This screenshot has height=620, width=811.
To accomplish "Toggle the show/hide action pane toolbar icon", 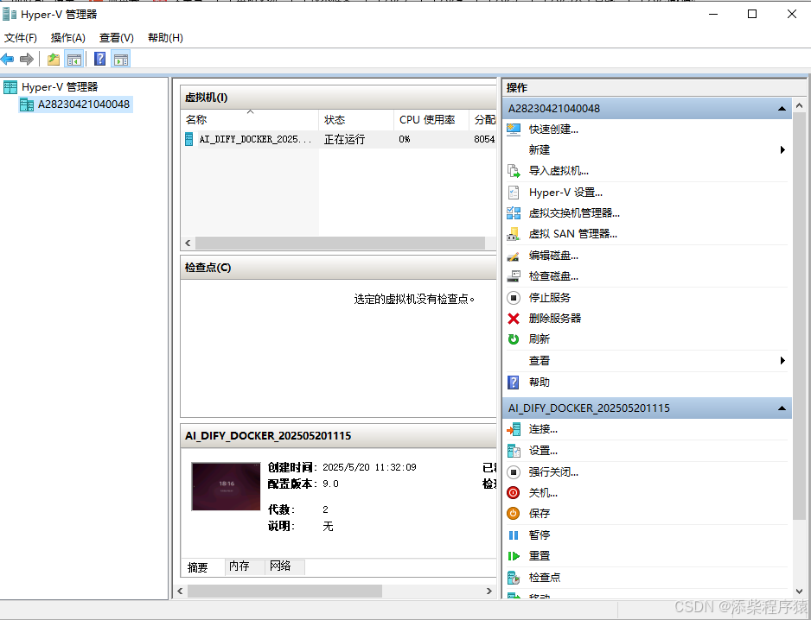I will (x=120, y=60).
